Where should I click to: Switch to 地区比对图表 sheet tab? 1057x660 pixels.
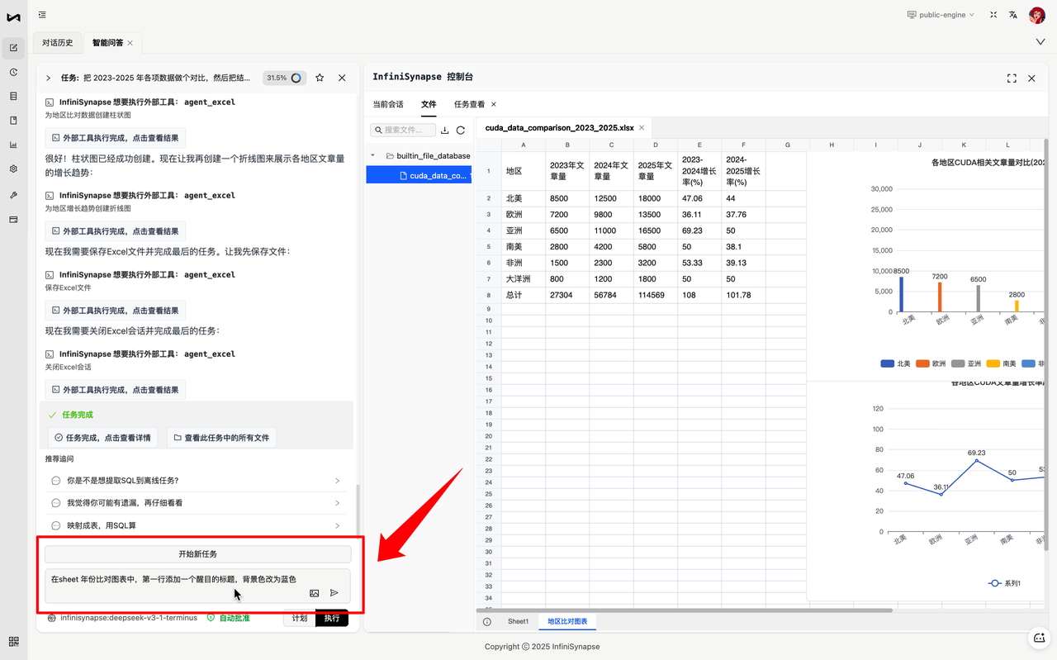566,621
